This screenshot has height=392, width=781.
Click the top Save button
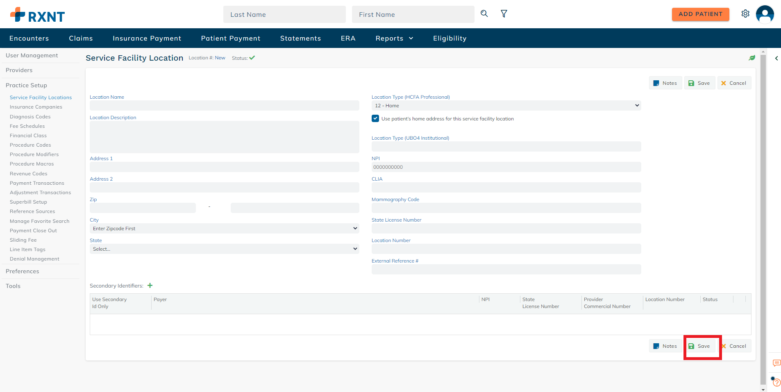[x=699, y=83]
